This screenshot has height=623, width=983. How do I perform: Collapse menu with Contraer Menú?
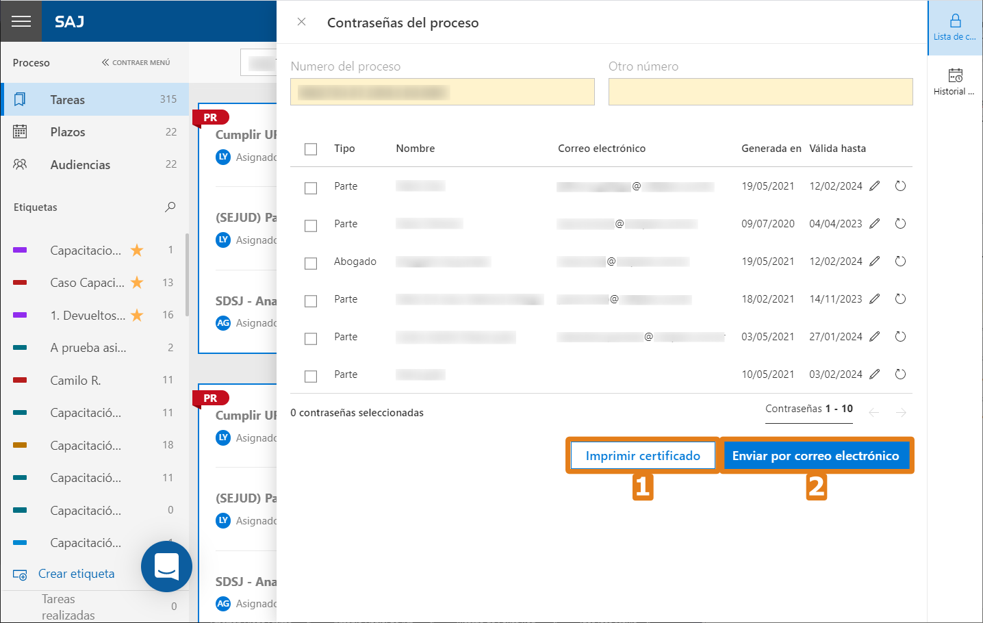136,62
